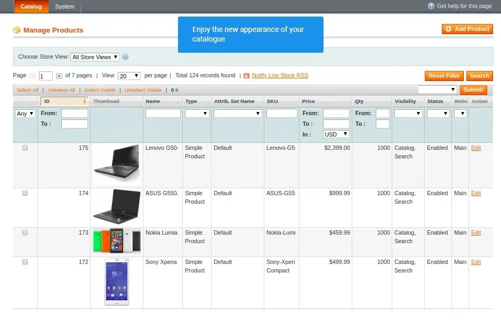Image resolution: width=501 pixels, height=321 pixels.
Task: Open the Type filter dropdown
Action: coord(197,114)
